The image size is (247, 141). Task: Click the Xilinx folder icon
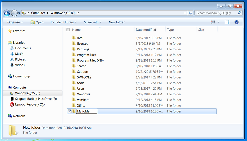point(74,105)
